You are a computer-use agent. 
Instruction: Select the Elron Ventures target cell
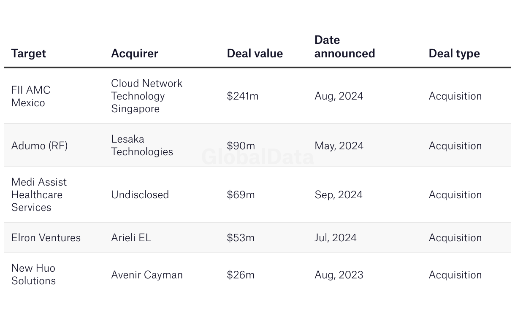point(46,238)
